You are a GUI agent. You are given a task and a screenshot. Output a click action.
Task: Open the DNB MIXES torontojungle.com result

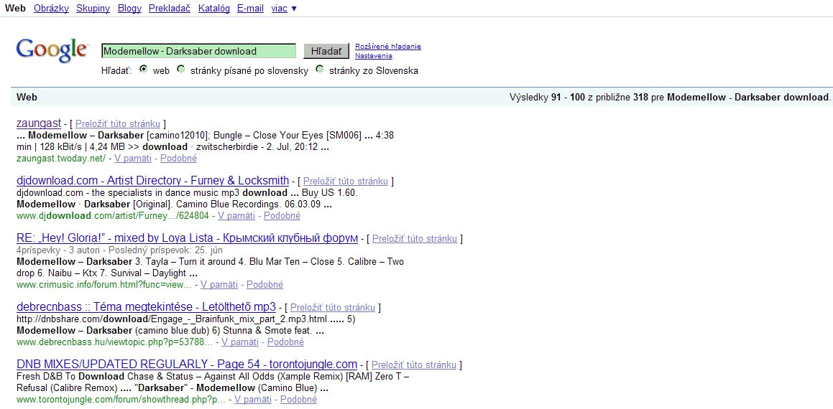[187, 364]
